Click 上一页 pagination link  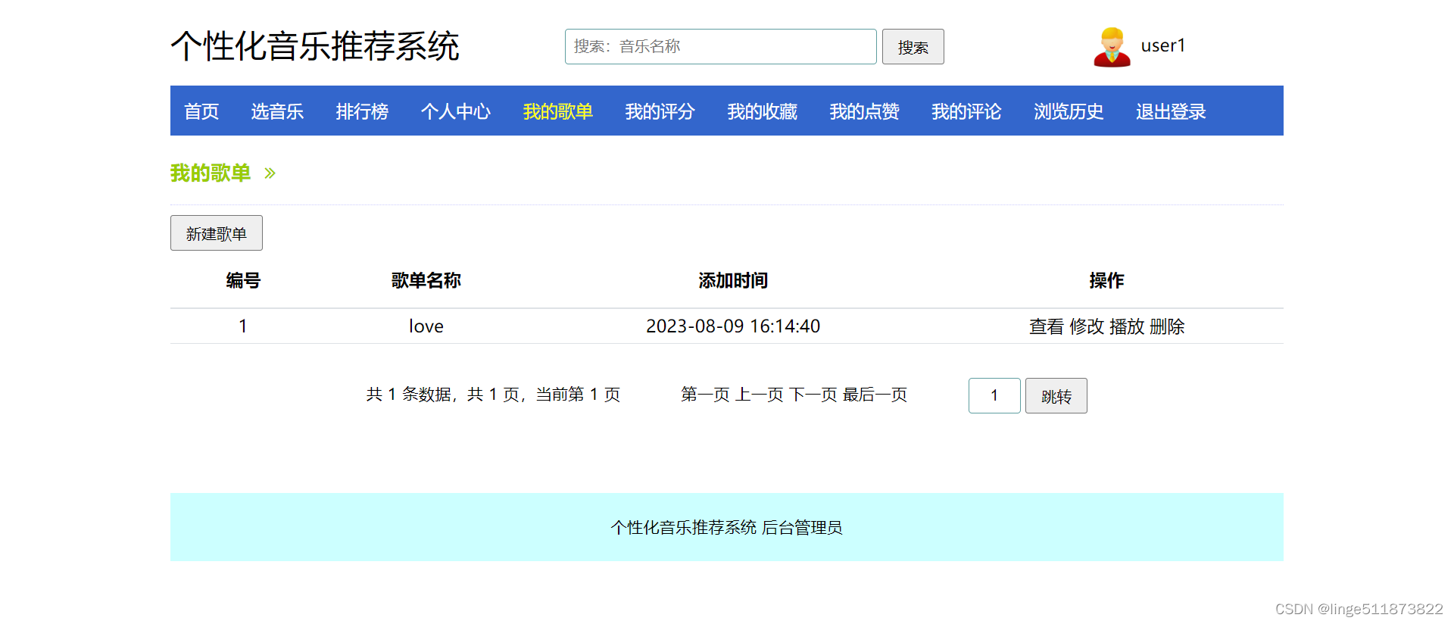(x=760, y=395)
